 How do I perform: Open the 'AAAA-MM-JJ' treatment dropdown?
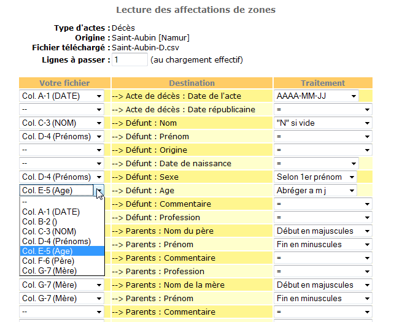[x=317, y=96]
